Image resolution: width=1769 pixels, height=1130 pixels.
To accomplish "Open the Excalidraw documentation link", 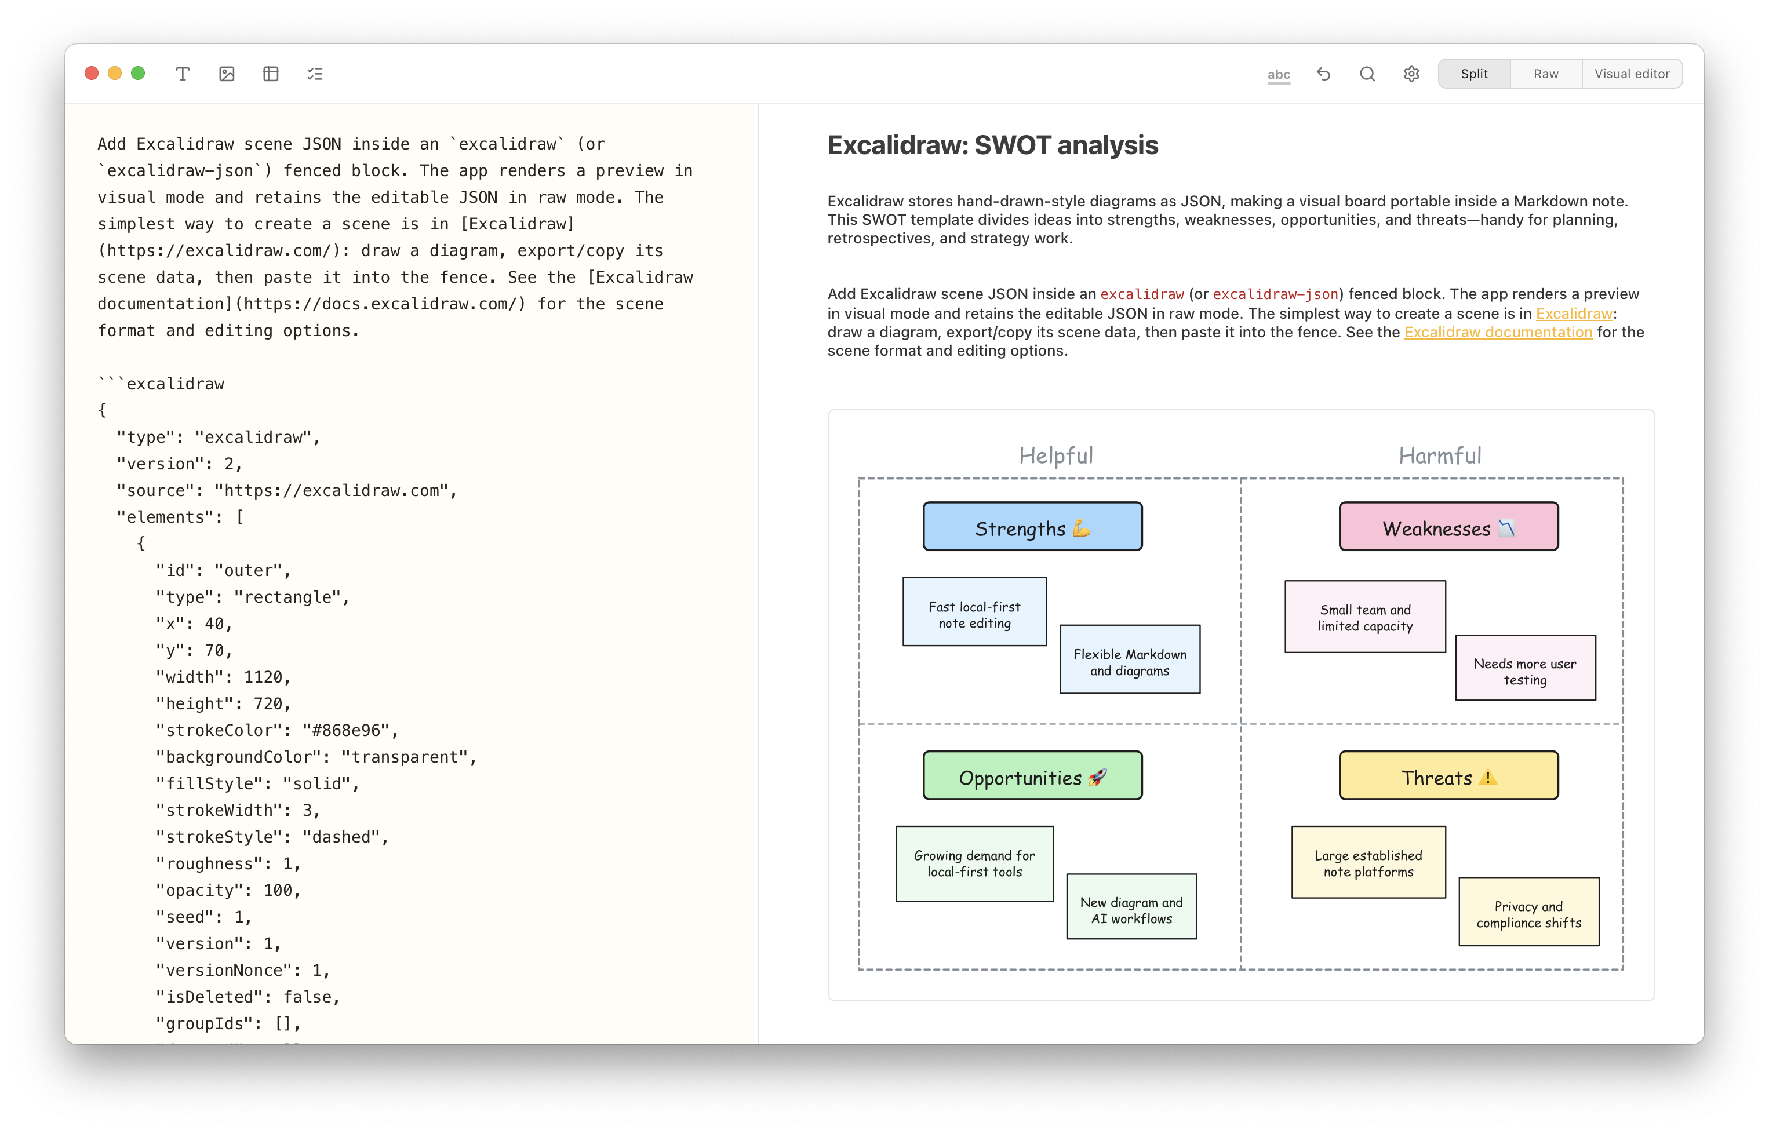I will click(x=1498, y=332).
